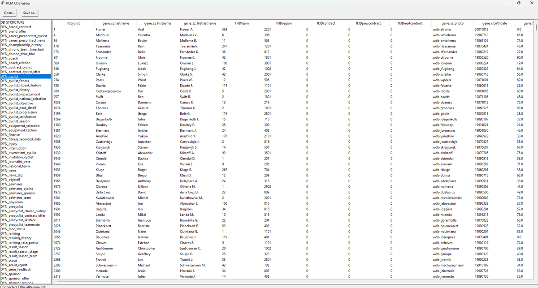Open DYN_coach table entry

(x=9, y=58)
